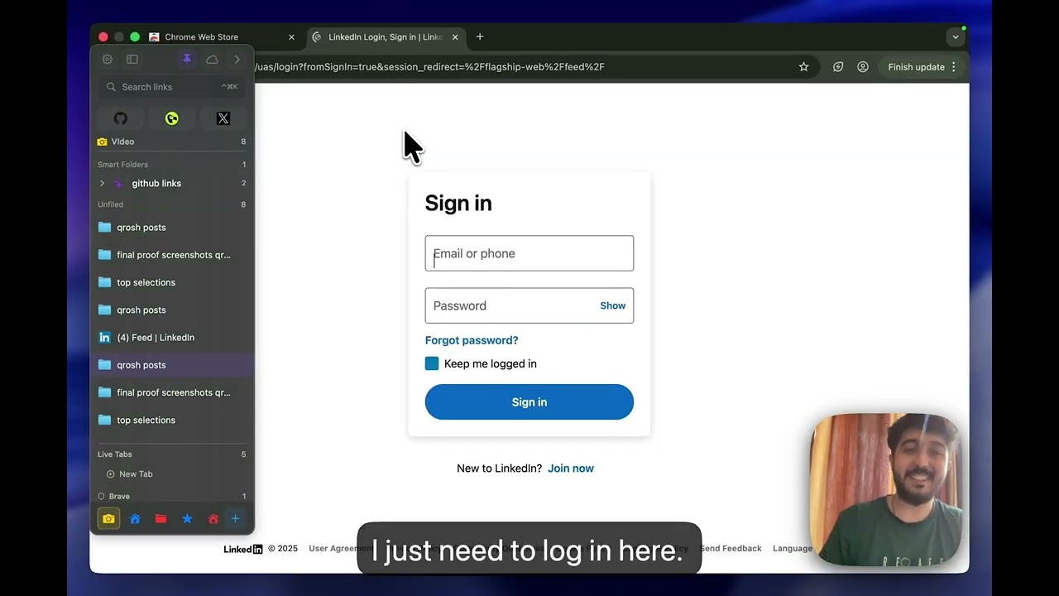
Task: Open the highlighted qrosh posts folder
Action: pos(171,365)
